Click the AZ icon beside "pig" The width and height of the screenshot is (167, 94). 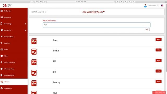click(x=34, y=73)
